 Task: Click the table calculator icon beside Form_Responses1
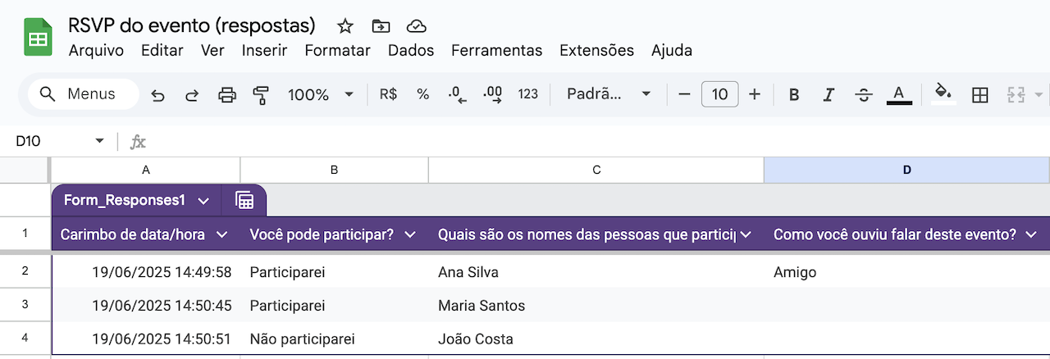tap(244, 200)
